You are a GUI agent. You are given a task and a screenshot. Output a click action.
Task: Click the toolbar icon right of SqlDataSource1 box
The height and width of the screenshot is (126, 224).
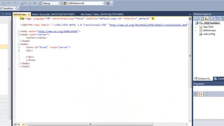pos(108,3)
